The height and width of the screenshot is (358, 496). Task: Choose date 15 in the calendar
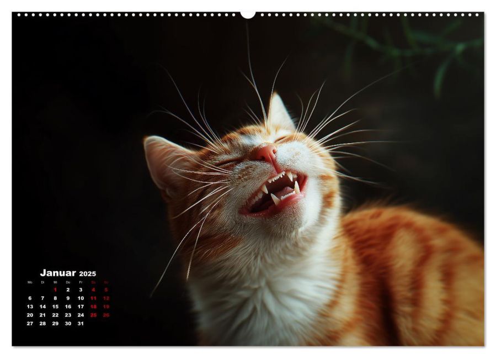point(55,307)
